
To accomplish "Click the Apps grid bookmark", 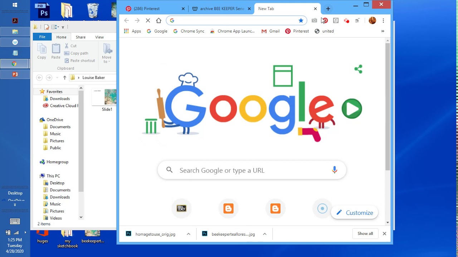I will (132, 31).
